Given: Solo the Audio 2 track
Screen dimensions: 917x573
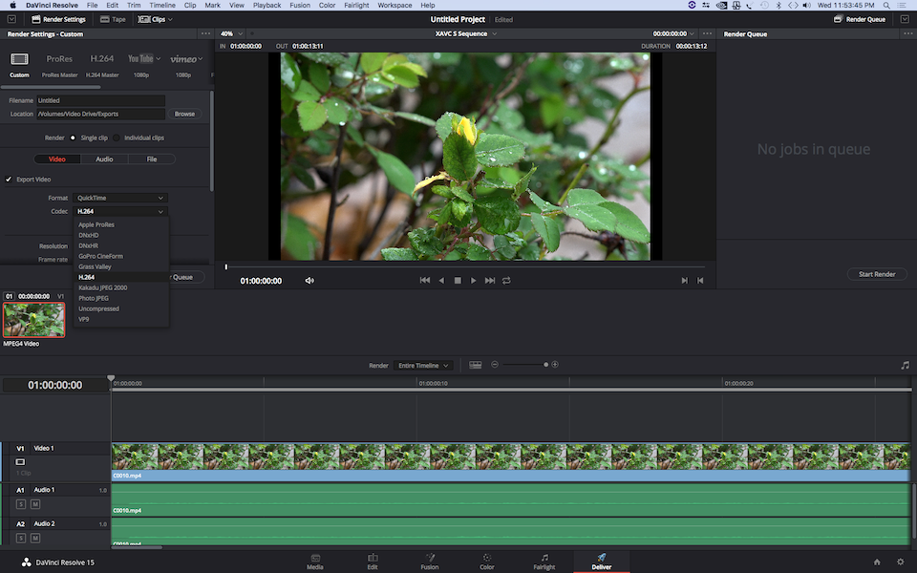Looking at the screenshot, I should pyautogui.click(x=21, y=538).
